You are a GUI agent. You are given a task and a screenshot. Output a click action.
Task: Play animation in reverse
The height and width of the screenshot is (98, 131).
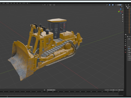pos(50,90)
